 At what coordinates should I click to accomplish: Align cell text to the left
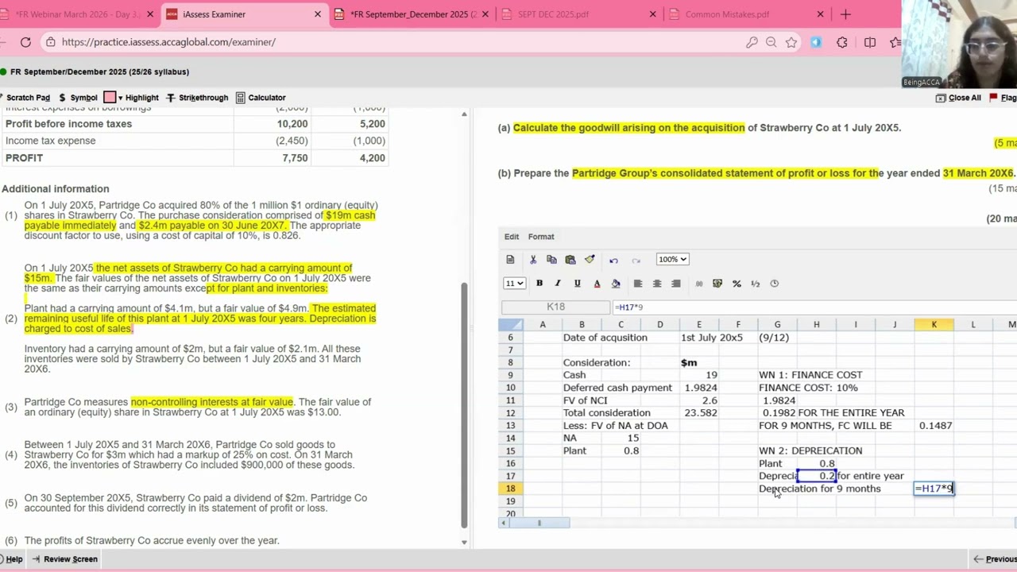[x=637, y=284]
